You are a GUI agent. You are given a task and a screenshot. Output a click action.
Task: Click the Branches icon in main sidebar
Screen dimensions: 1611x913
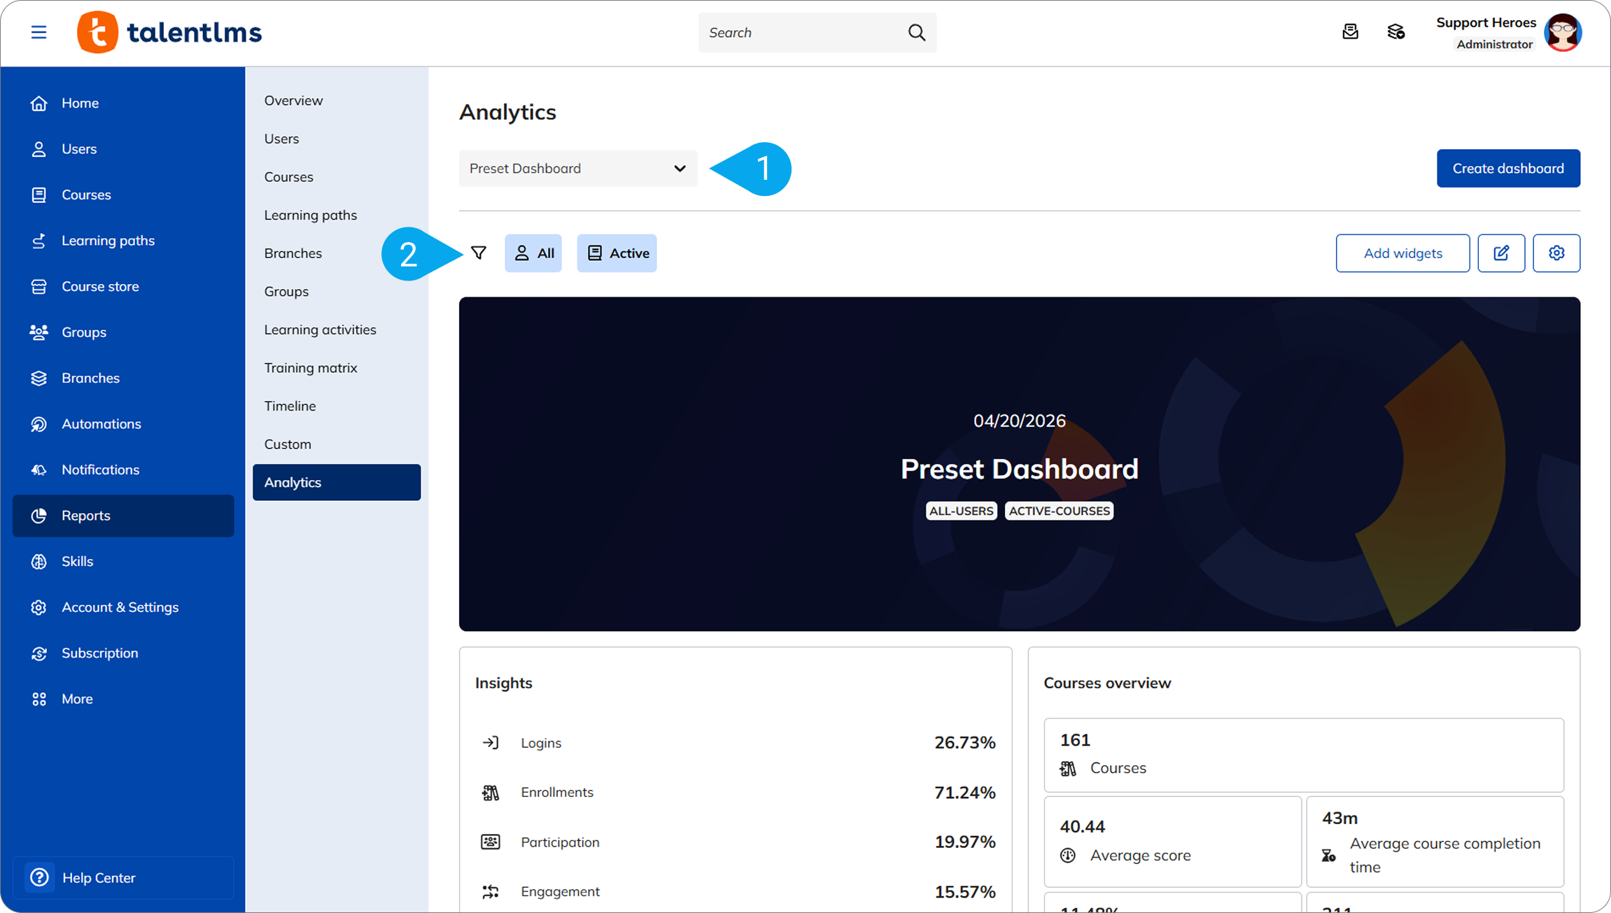pos(39,378)
